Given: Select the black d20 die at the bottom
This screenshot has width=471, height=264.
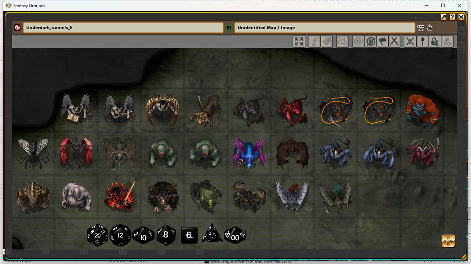Looking at the screenshot, I should pyautogui.click(x=97, y=235).
